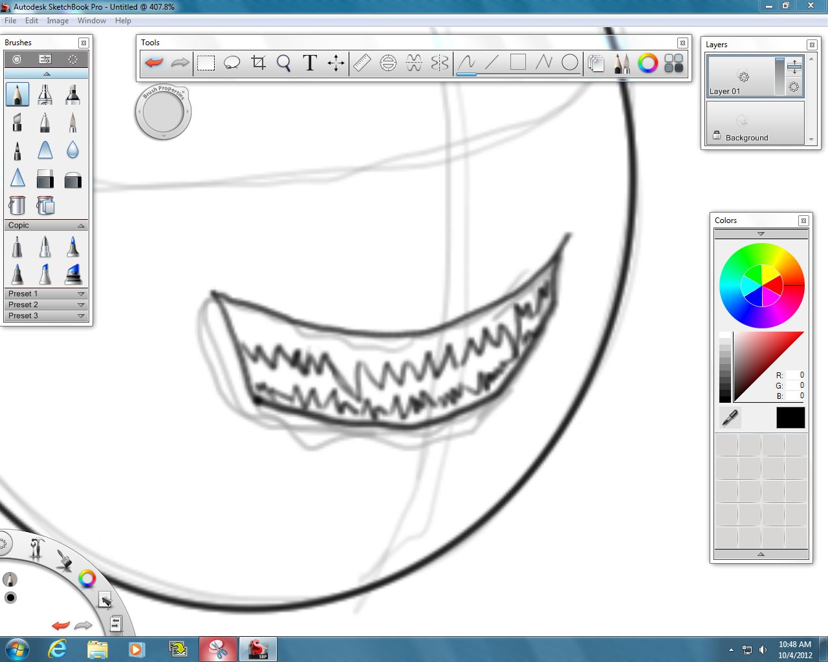The height and width of the screenshot is (662, 828).
Task: Select the hard Eraser in Brushes
Action: [45, 178]
